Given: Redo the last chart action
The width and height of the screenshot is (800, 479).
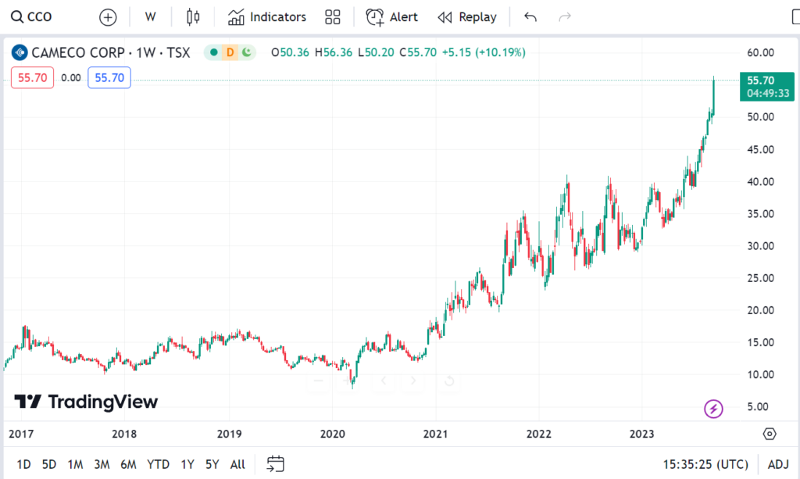Looking at the screenshot, I should point(565,17).
